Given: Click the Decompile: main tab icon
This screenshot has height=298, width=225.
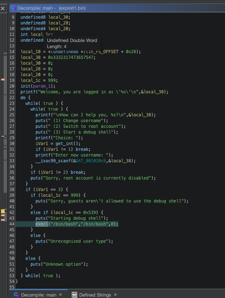Looking at the screenshot, I should click(x=16, y=295).
